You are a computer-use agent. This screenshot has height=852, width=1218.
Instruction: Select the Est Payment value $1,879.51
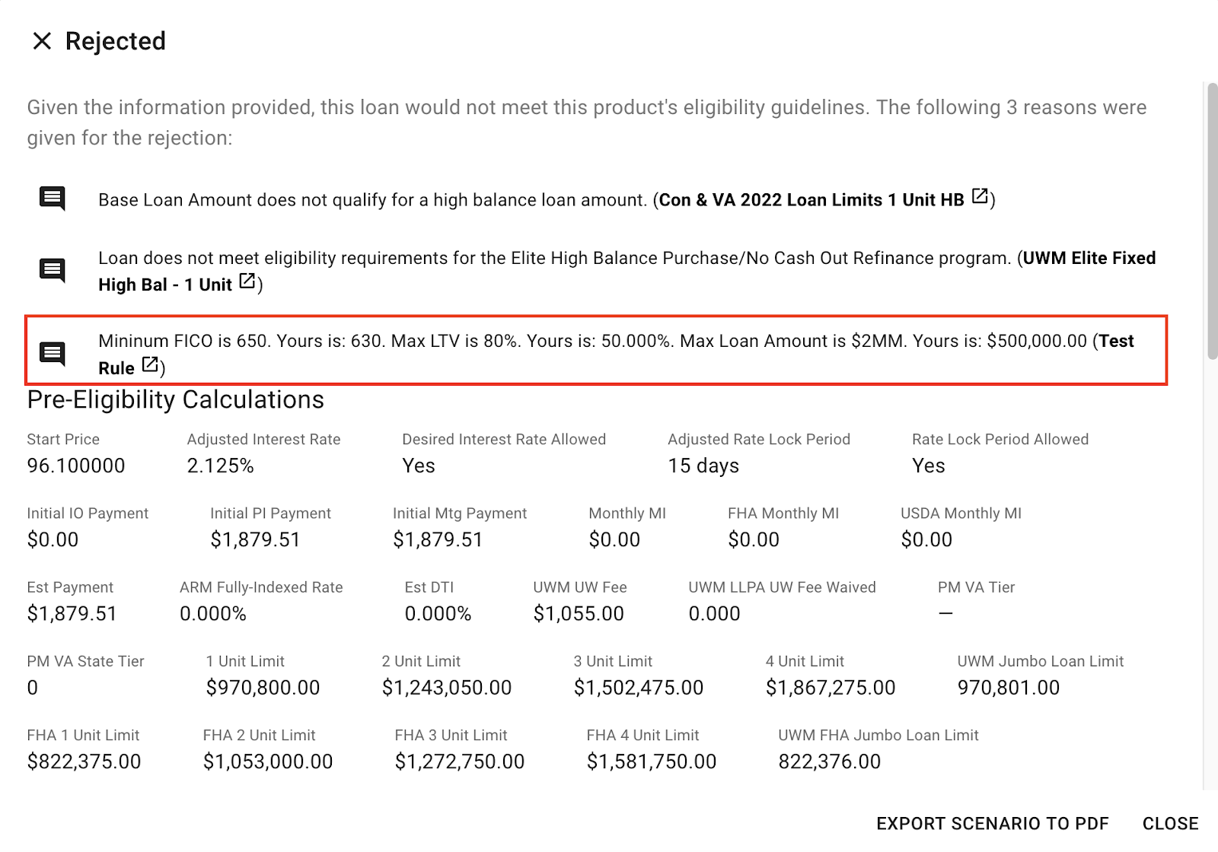point(72,613)
